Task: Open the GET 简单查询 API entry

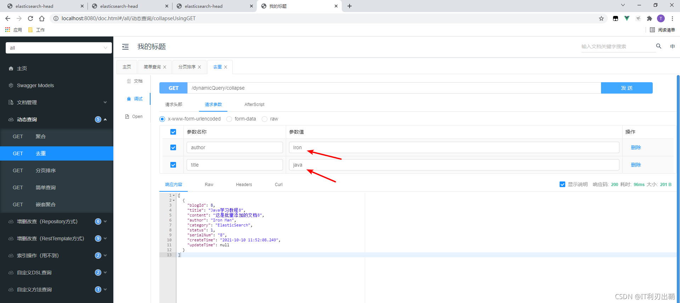Action: (57, 187)
